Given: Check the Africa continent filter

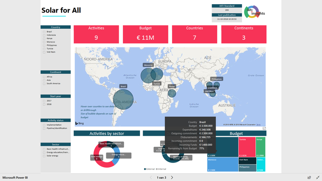Looking at the screenshot, I should click(44, 77).
